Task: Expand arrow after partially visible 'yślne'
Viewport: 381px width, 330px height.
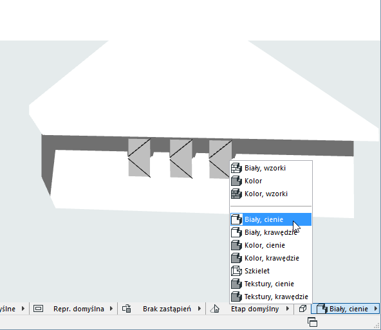Action: click(x=23, y=309)
